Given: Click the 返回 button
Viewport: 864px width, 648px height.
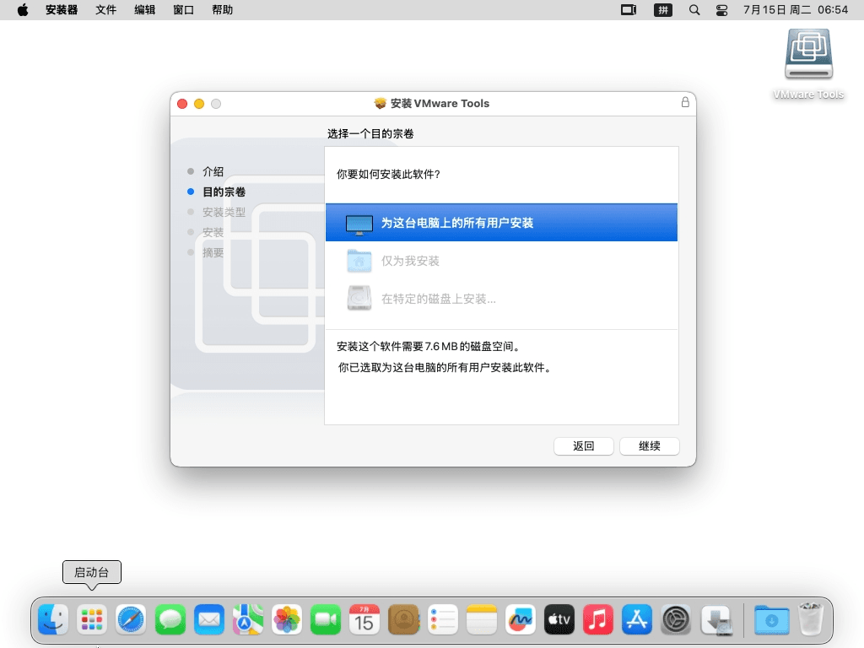Looking at the screenshot, I should 584,445.
